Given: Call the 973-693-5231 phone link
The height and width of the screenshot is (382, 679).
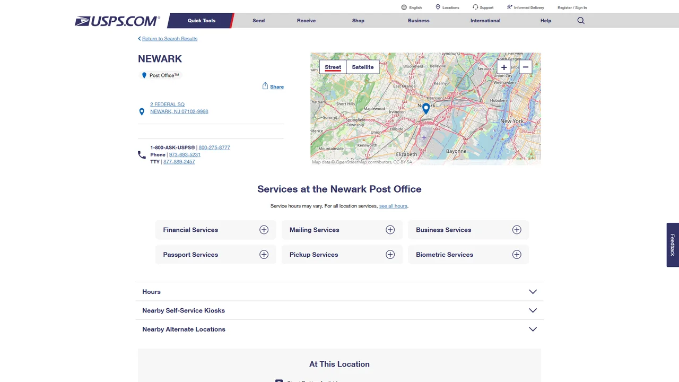Looking at the screenshot, I should 185,155.
